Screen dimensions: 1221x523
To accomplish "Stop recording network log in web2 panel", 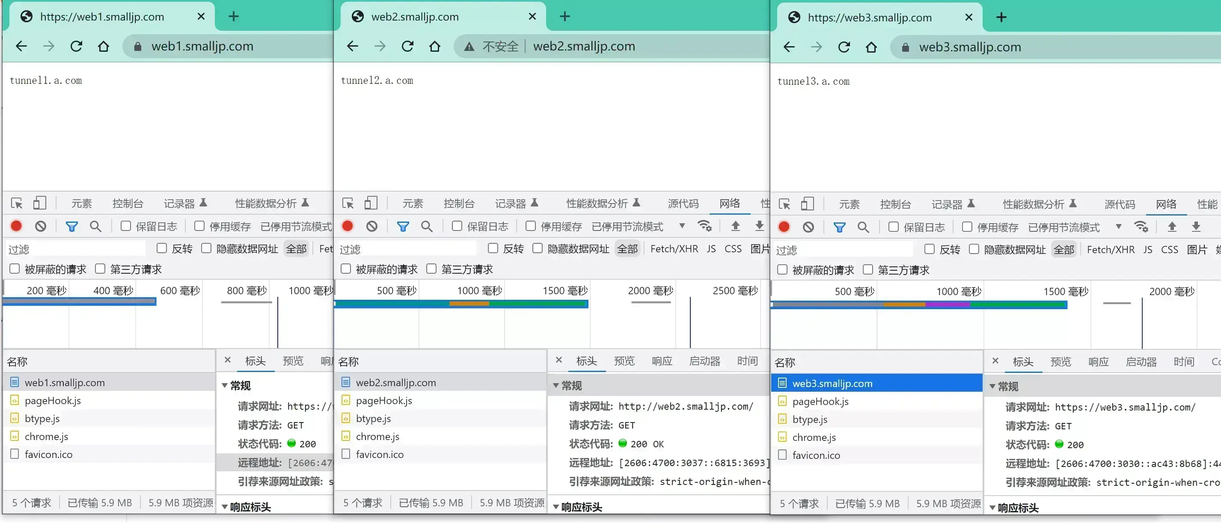I will (348, 226).
